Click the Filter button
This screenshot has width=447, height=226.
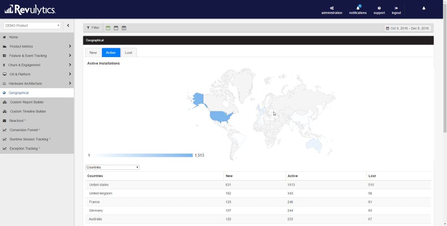[x=93, y=28]
